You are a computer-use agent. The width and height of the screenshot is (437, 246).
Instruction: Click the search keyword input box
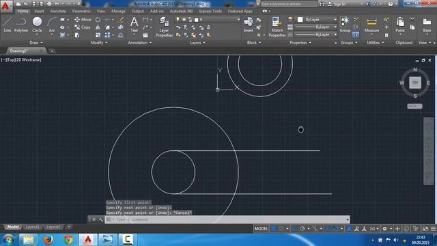click(x=289, y=4)
